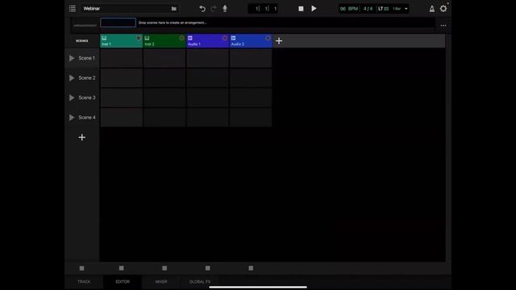Screen dimensions: 516x290
Task: Click the Scene 3 label
Action: coord(87,97)
